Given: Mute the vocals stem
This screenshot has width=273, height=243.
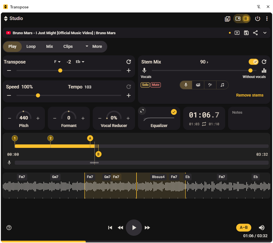Looking at the screenshot, I should (x=156, y=85).
